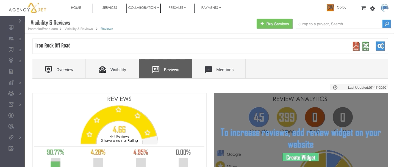Click the Reviews breadcrumb link
The width and height of the screenshot is (394, 167).
pos(107,29)
